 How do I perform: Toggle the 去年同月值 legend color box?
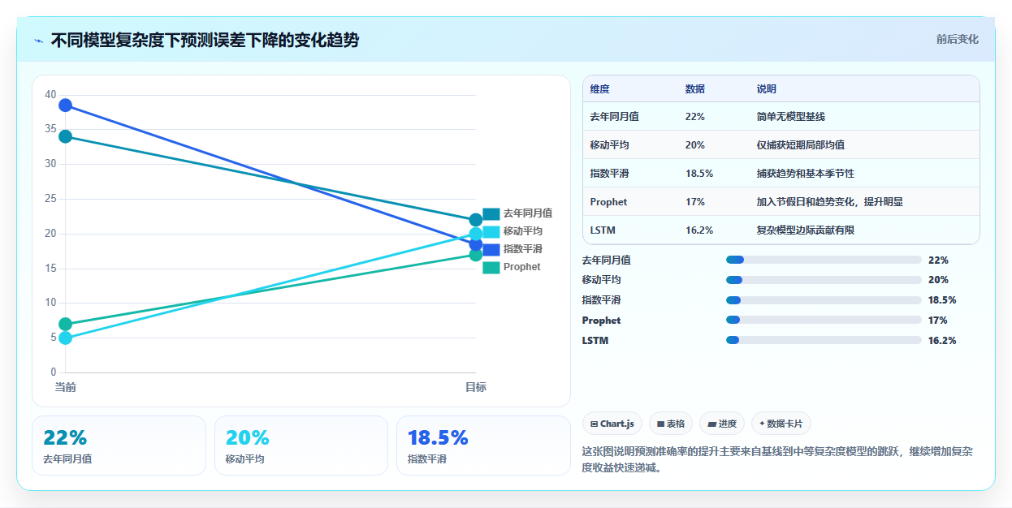pyautogui.click(x=491, y=213)
